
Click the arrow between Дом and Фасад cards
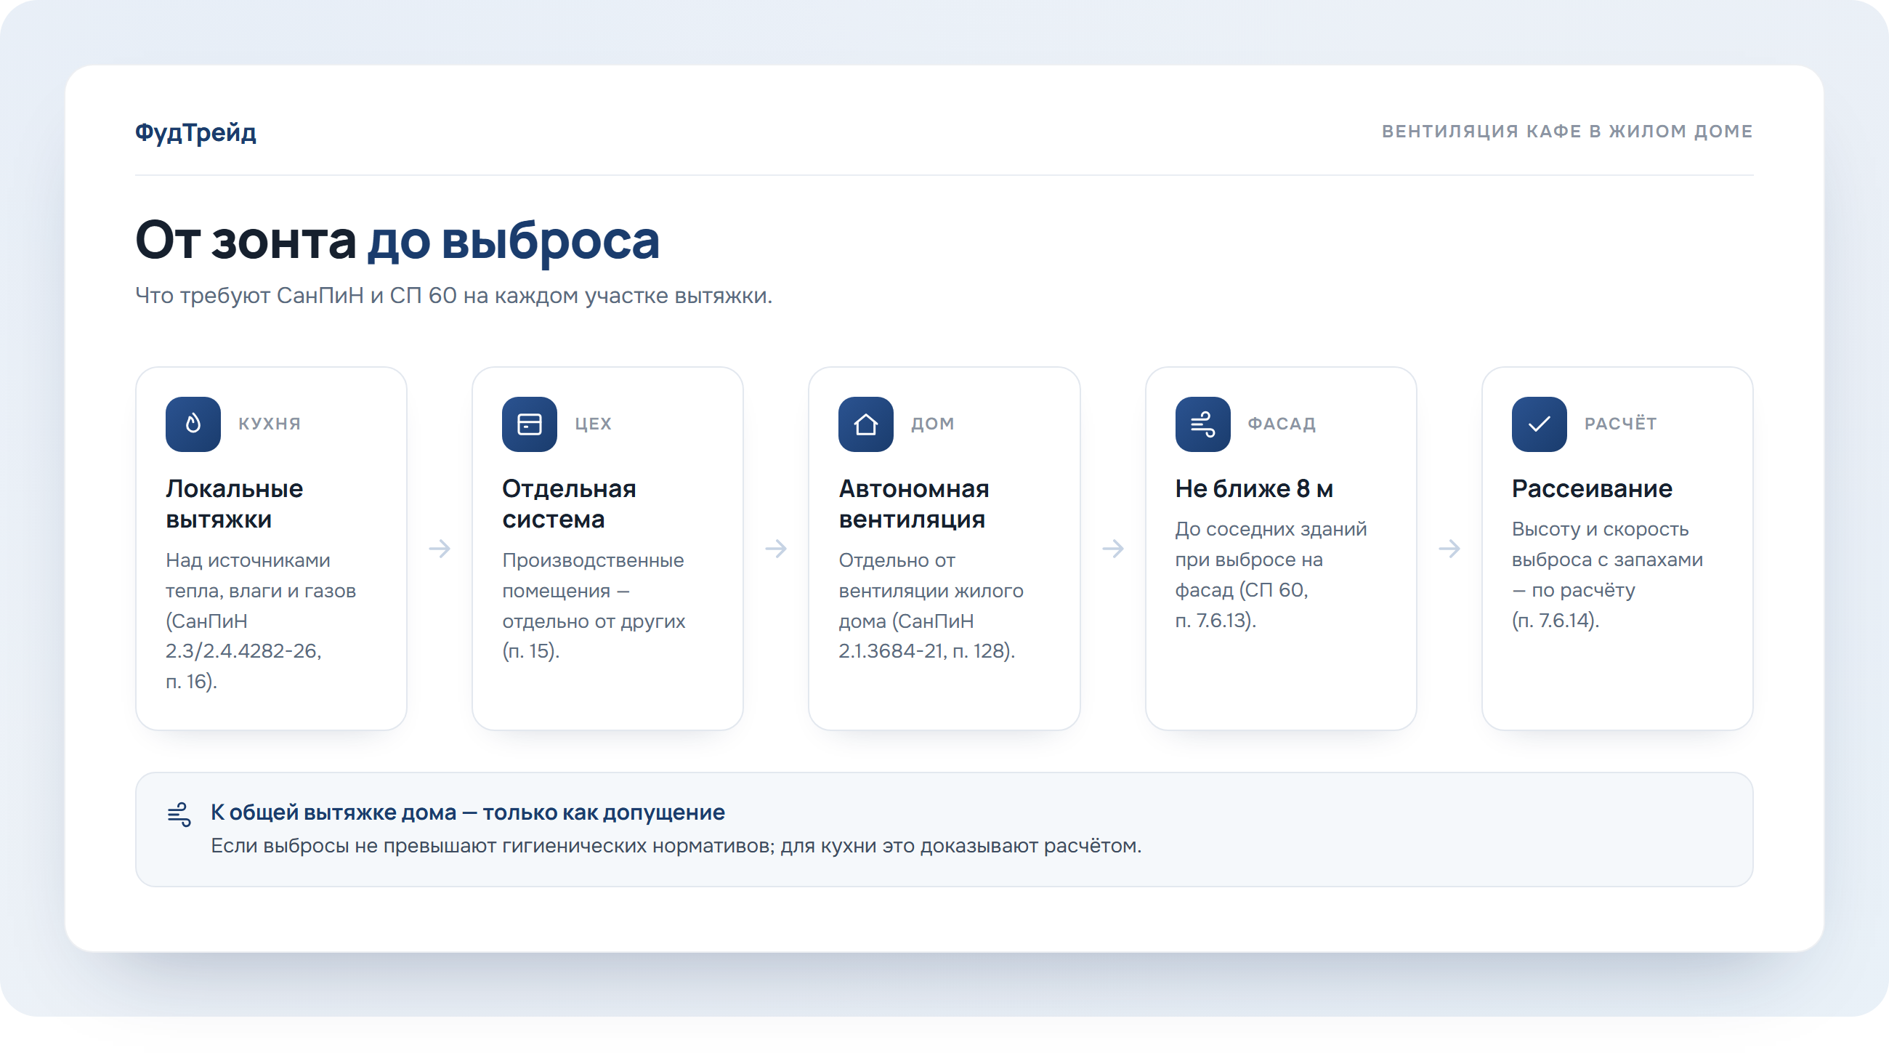pos(1113,549)
